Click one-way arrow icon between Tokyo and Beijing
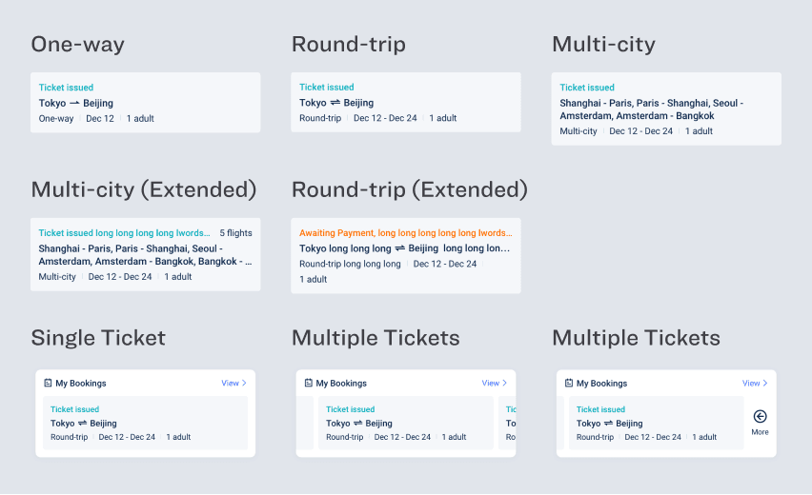 [x=75, y=103]
